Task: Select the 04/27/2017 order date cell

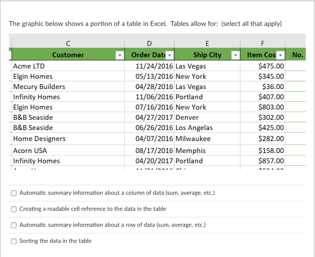Action: click(x=154, y=118)
